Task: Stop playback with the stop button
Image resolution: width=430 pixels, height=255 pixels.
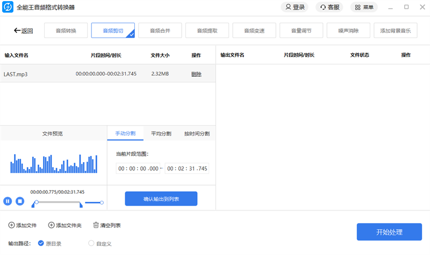Action: pyautogui.click(x=20, y=201)
